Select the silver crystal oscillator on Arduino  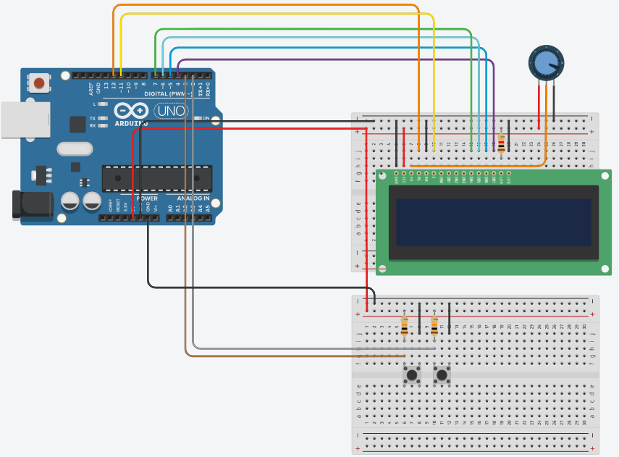point(75,149)
